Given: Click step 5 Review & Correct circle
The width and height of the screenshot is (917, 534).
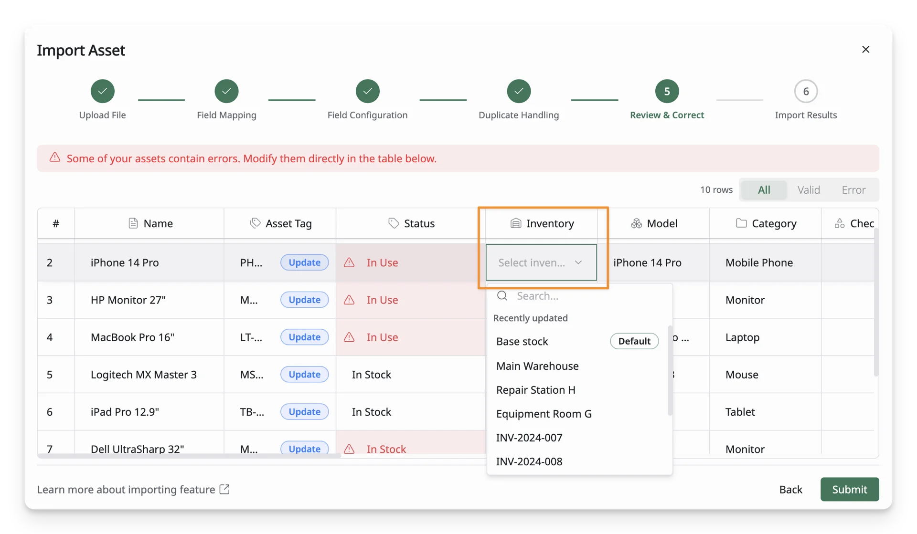Looking at the screenshot, I should click(667, 91).
